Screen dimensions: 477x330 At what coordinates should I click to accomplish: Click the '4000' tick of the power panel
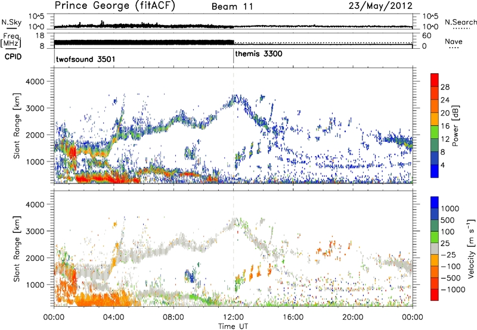click(x=35, y=82)
